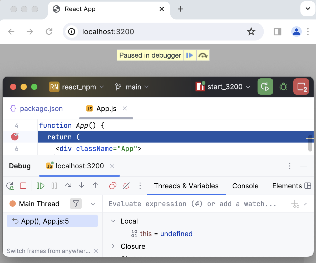Click the debug icon in the header
Image resolution: width=316 pixels, height=263 pixels.
click(283, 87)
